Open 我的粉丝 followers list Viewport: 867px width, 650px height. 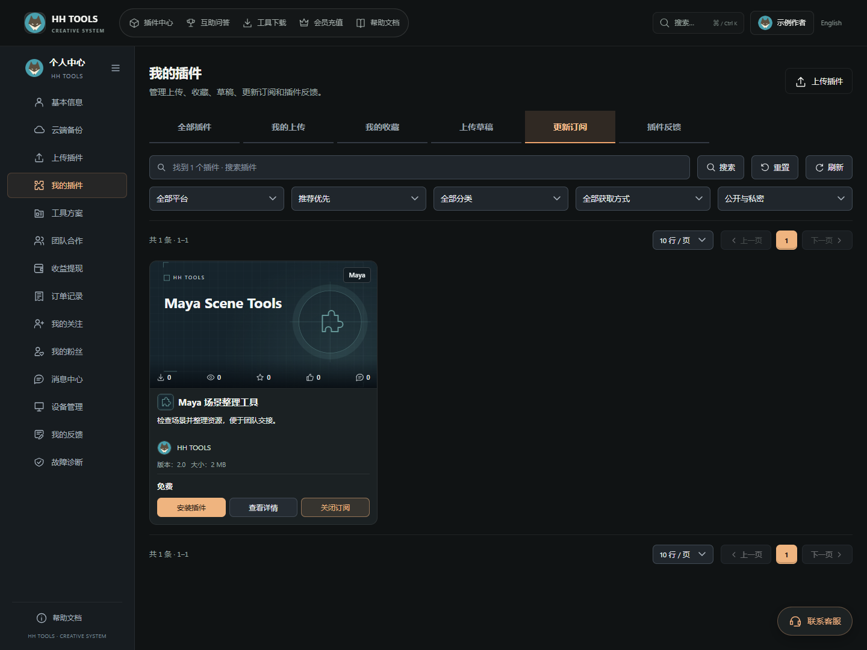click(x=67, y=351)
